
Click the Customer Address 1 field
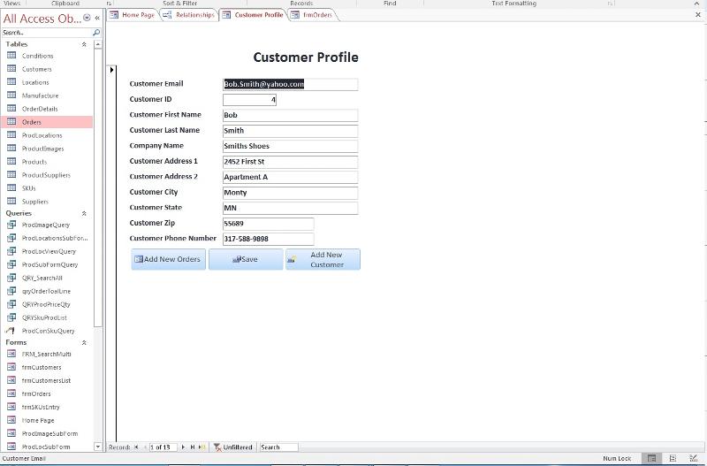(291, 162)
